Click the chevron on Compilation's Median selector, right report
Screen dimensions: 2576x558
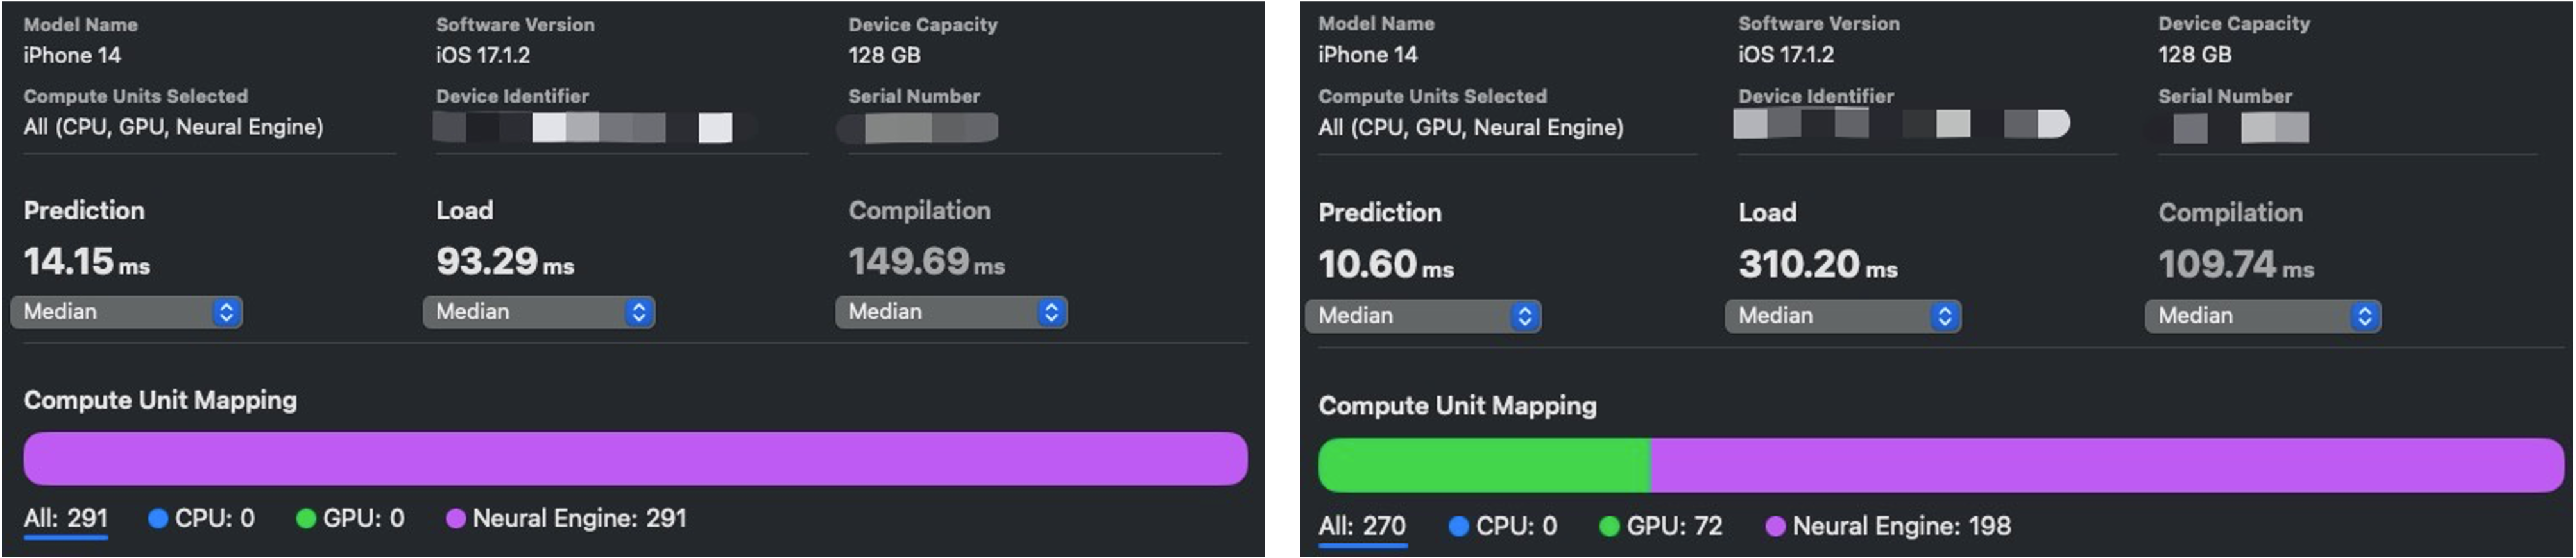[2364, 315]
